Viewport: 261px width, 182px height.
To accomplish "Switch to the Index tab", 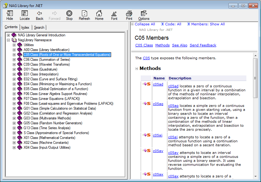I will click(x=25, y=27).
